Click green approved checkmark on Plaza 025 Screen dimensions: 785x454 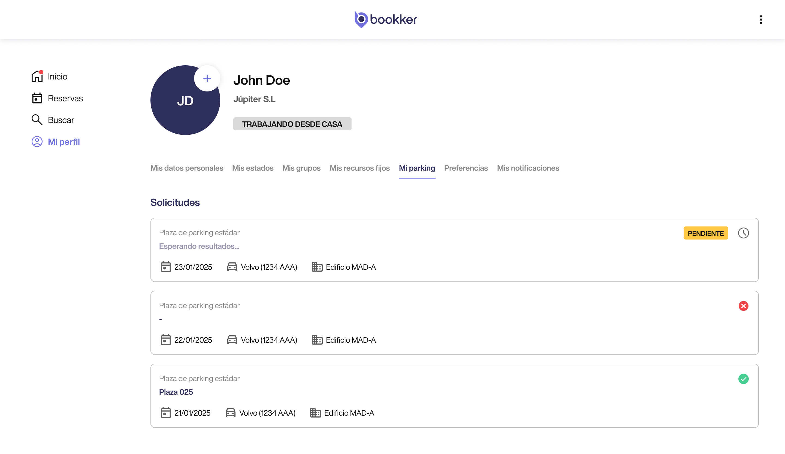(743, 379)
